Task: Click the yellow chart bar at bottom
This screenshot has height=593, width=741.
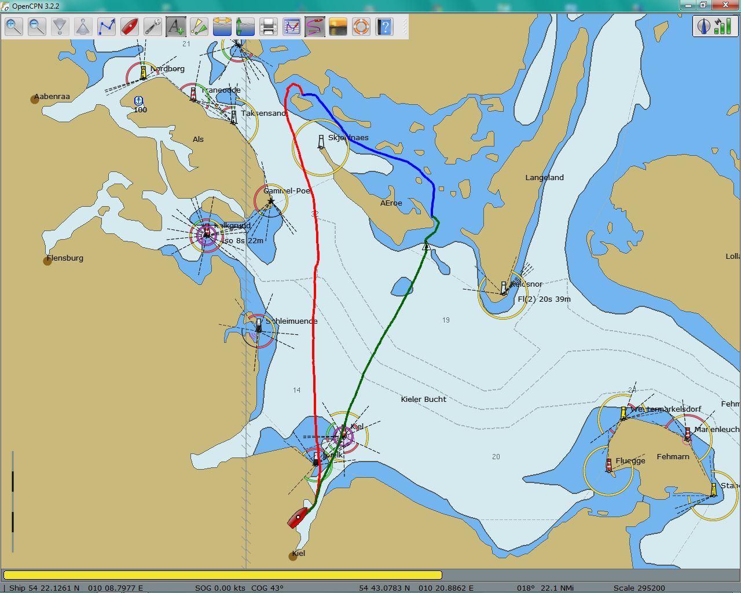Action: [223, 575]
